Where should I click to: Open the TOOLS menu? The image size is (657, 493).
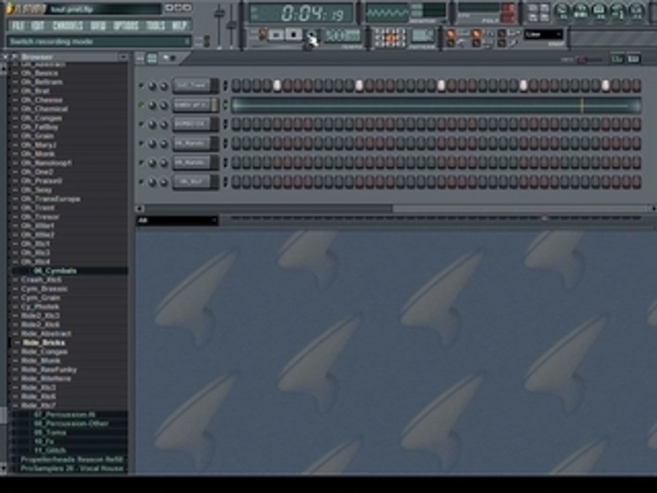pos(155,26)
